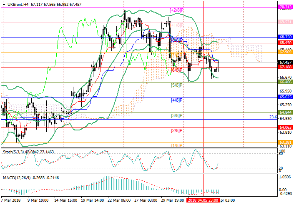Select the orange 67.969 price label
The height and width of the screenshot is (205, 294).
[x=285, y=52]
